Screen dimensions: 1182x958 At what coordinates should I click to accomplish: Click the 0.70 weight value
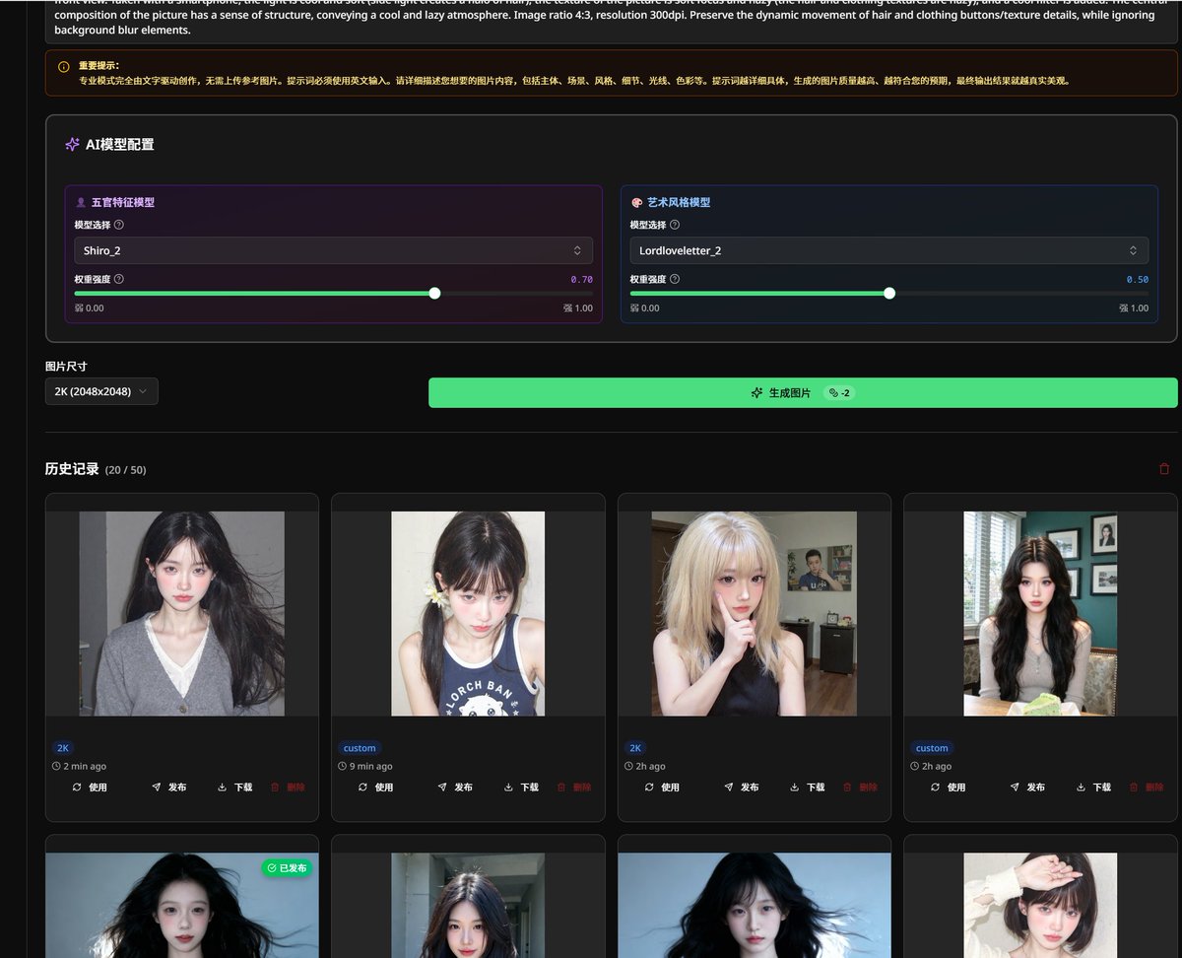[x=581, y=279]
